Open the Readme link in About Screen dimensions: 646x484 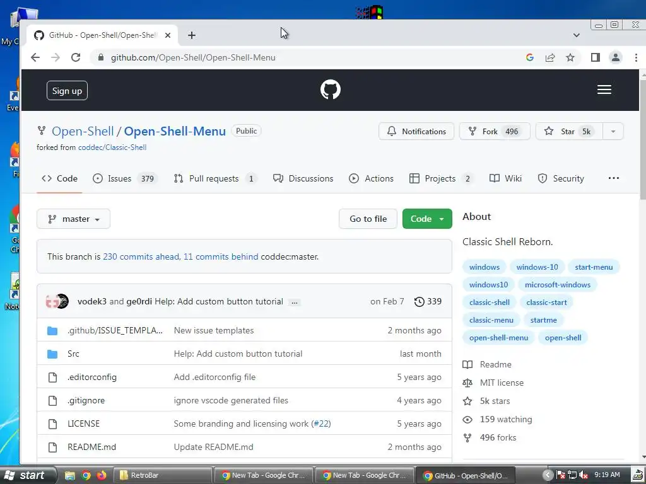487,365
